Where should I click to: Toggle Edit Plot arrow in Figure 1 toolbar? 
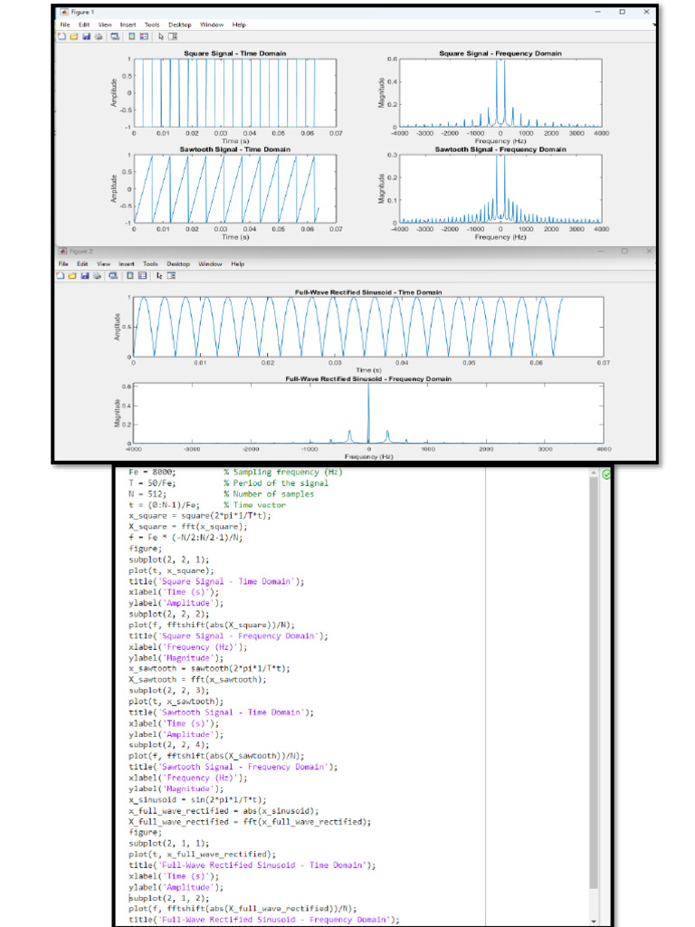pos(160,37)
